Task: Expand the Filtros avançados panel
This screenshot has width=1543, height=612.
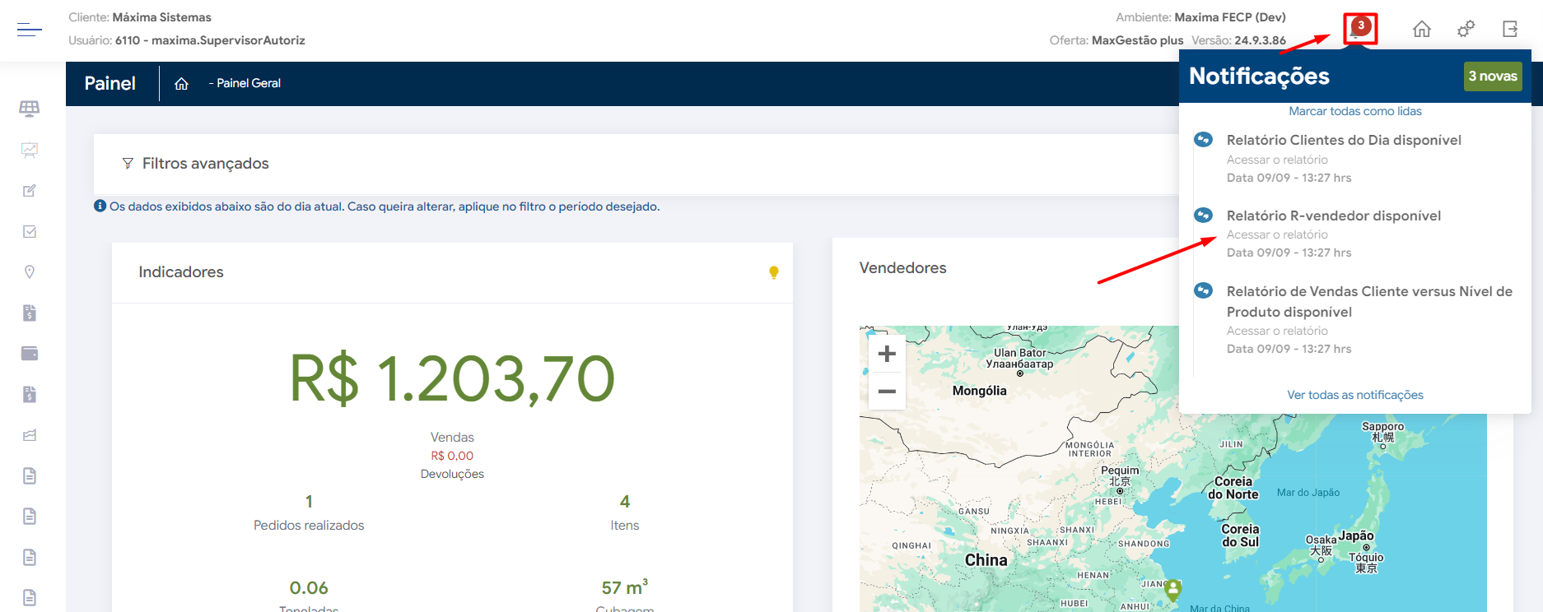Action: point(205,164)
